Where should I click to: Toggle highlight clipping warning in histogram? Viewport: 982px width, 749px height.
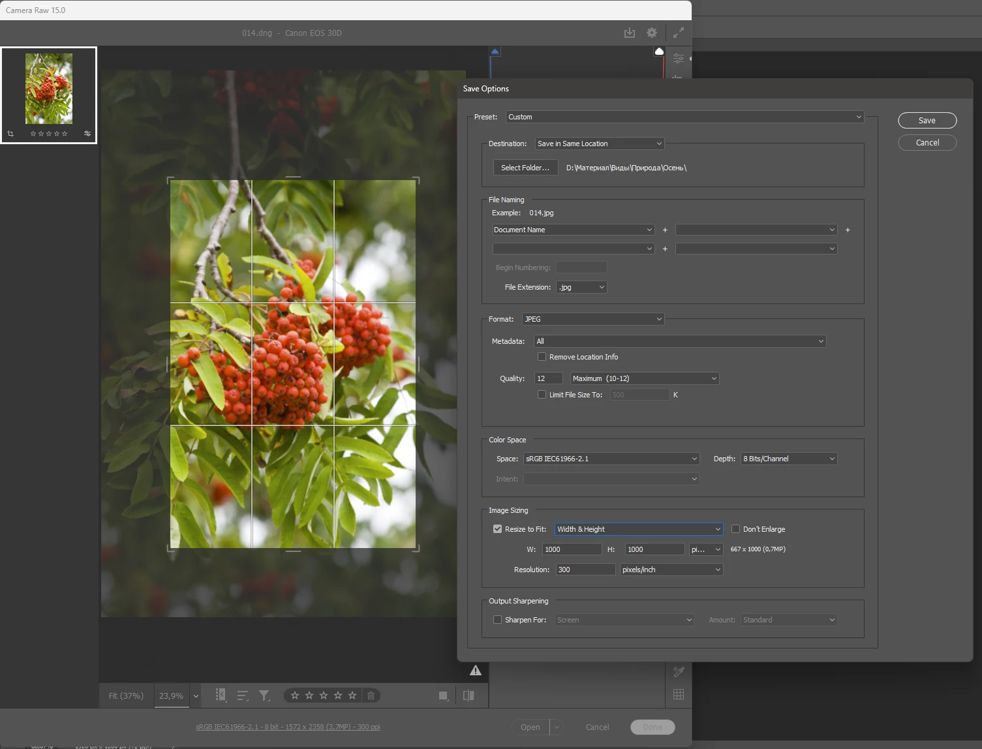point(659,51)
